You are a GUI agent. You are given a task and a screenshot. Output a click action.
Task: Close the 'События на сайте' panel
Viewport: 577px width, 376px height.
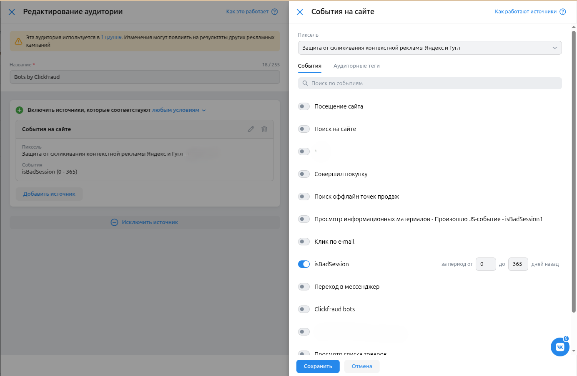(300, 12)
